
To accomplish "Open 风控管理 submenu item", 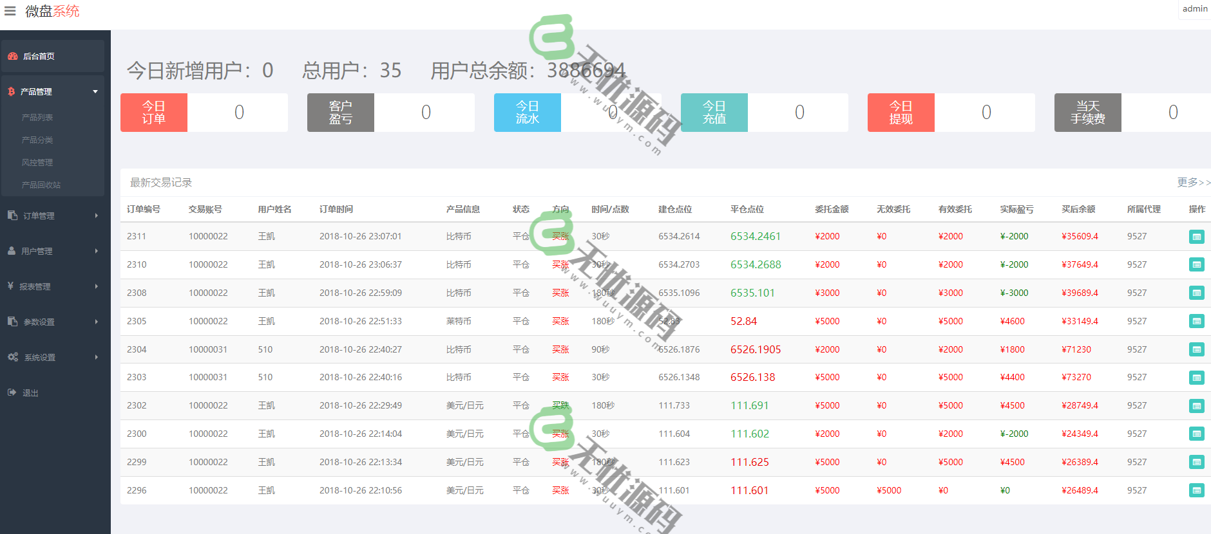I will click(37, 163).
